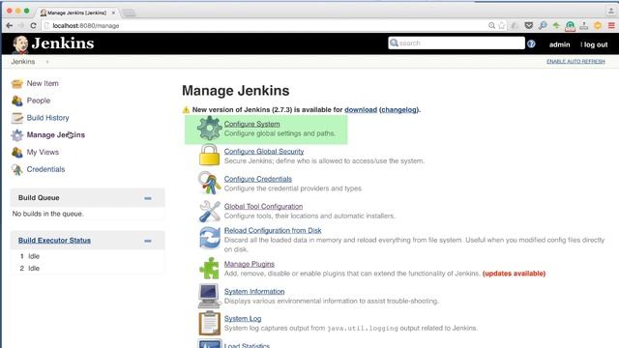Screen dimensions: 619x348
Task: Click the Configure Credentials keys icon
Action: (209, 183)
